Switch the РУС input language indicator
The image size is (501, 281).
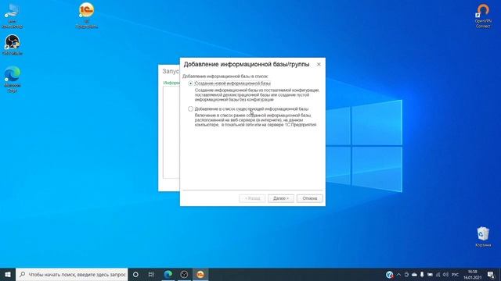pos(456,274)
